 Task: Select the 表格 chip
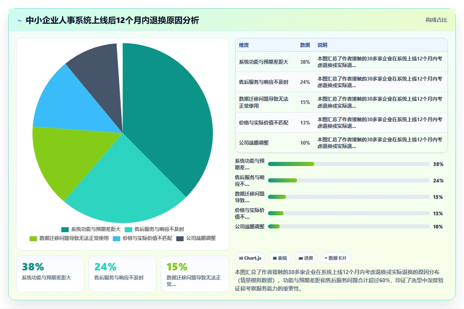tap(279, 258)
